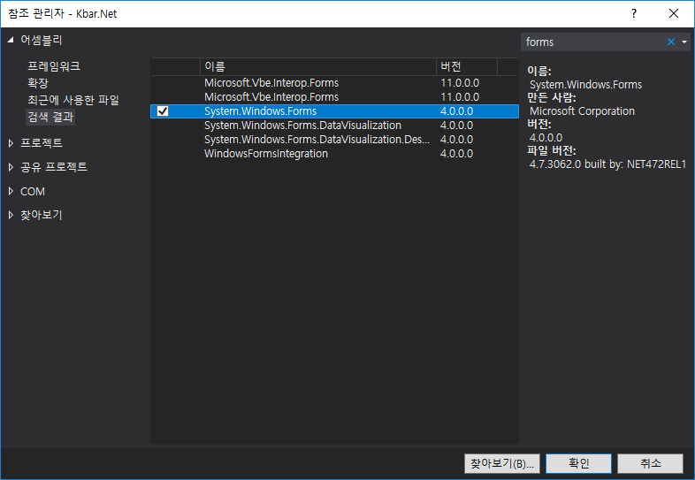The image size is (695, 480).
Task: Select the WindowsFormsIntegration row
Action: (334, 154)
